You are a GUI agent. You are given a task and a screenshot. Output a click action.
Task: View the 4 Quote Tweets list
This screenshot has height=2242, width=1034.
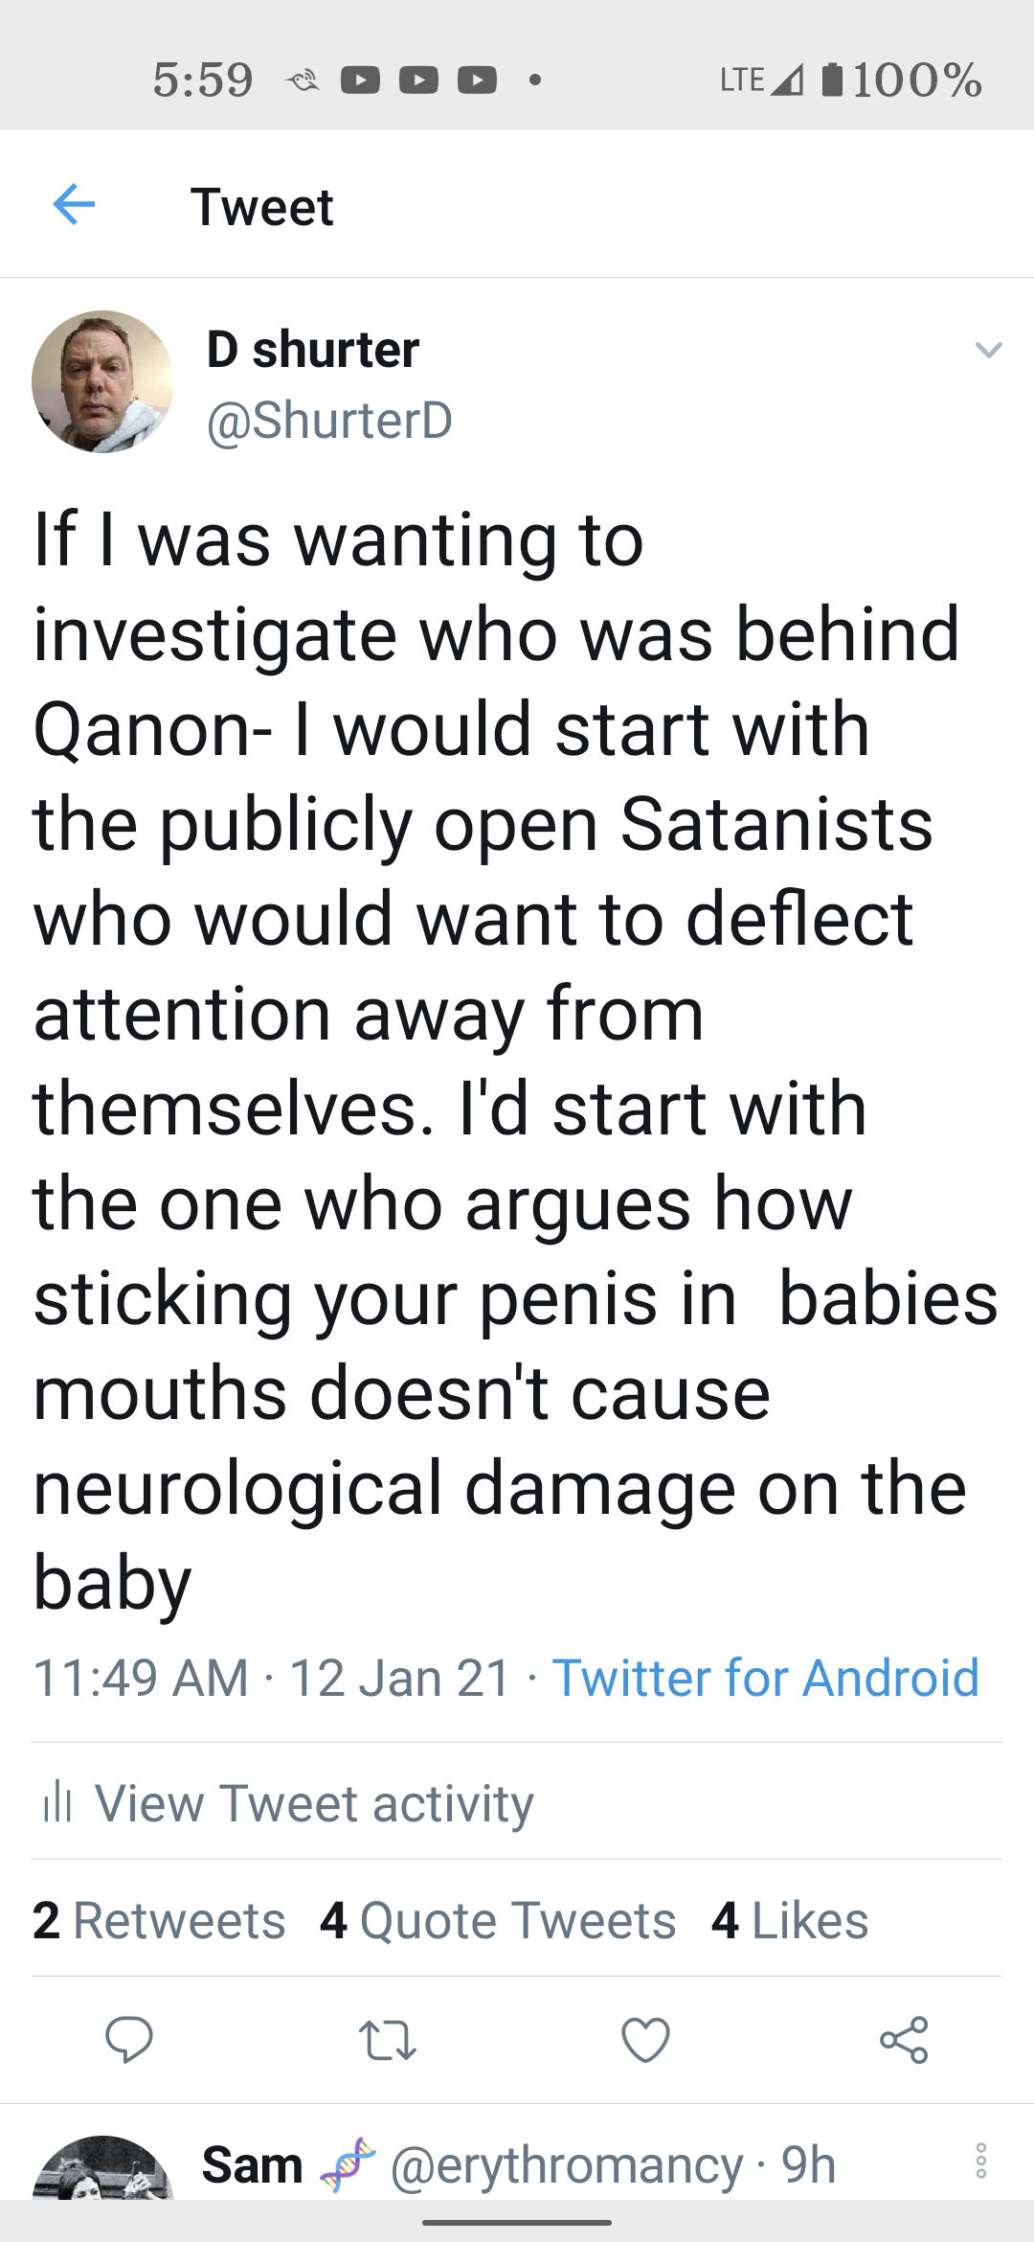(x=498, y=1920)
